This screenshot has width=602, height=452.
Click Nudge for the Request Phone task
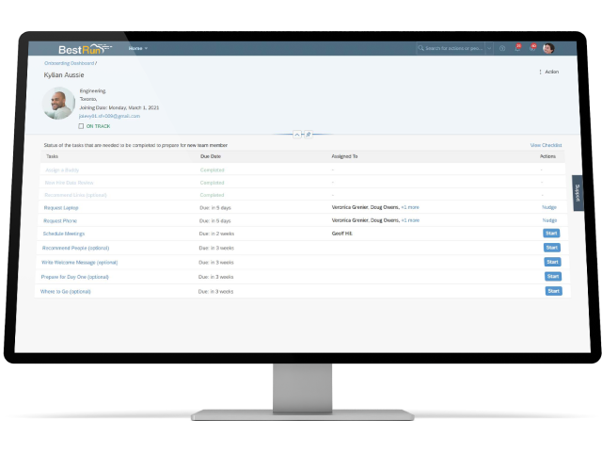[549, 220]
